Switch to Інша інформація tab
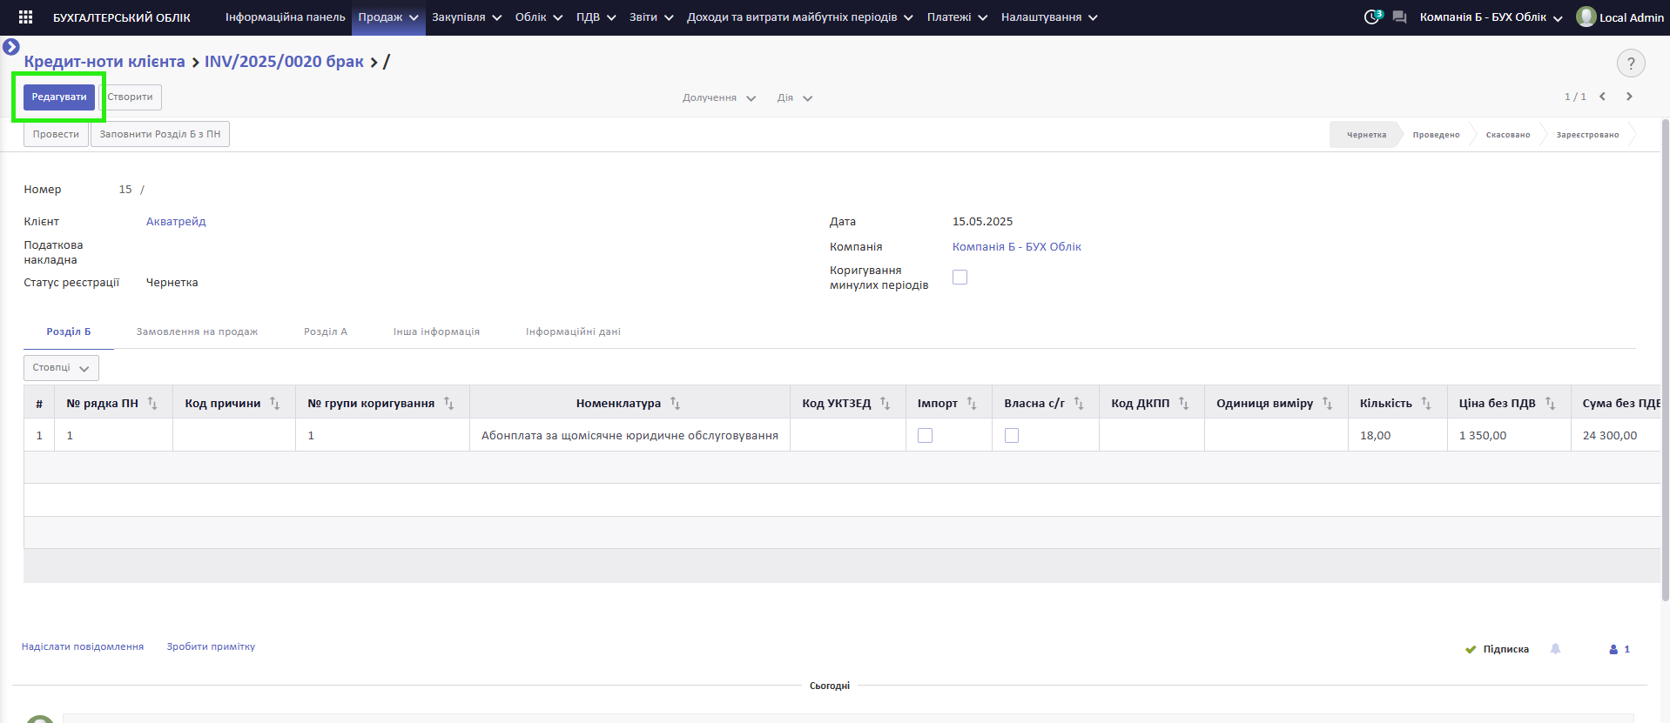The width and height of the screenshot is (1670, 723). point(436,331)
